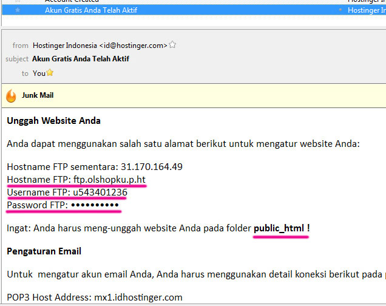
Task: Click the sentence starting 'Anda dapat menggunakan salah satu'
Action: pyautogui.click(x=183, y=144)
